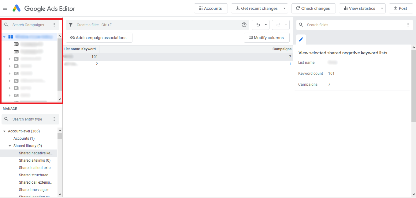Open the undo history dropdown arrow
The width and height of the screenshot is (416, 198).
(x=266, y=25)
